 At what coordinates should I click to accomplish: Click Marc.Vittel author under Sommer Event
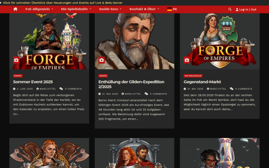pos(48,89)
